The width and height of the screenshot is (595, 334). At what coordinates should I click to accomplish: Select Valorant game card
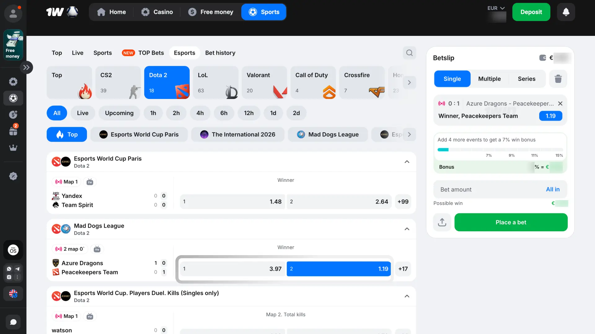pos(265,83)
